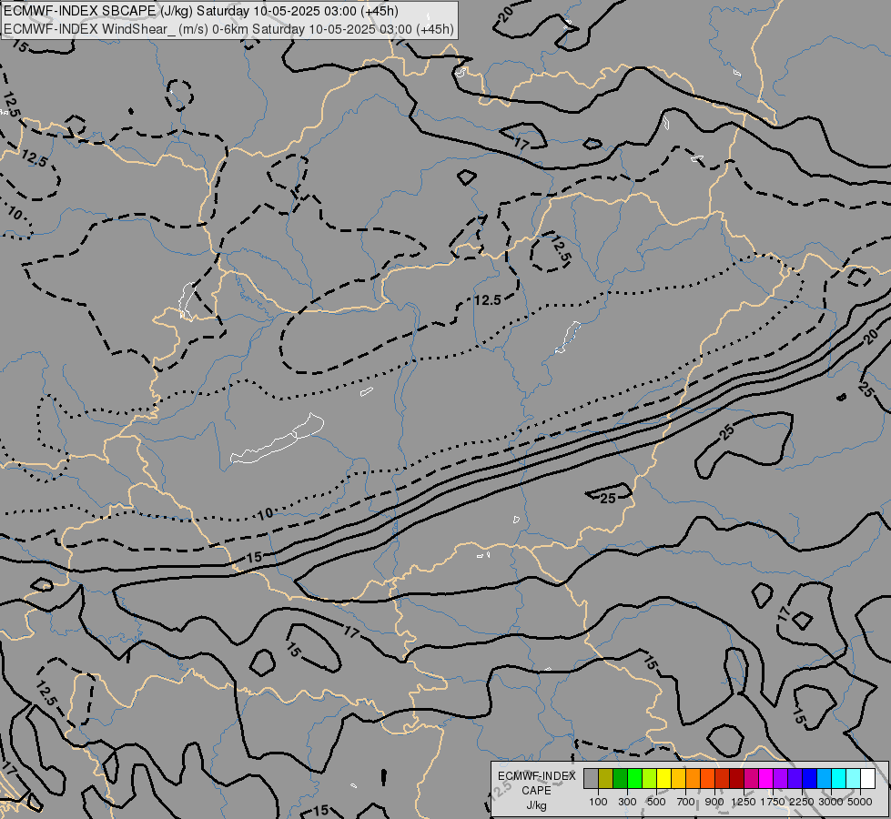Select the olive legend swatch after 100

605,778
